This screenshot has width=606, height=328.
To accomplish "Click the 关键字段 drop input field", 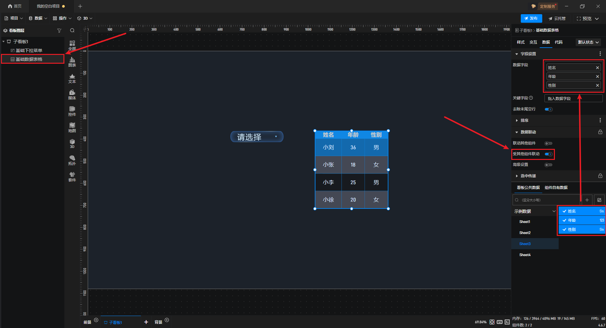I will point(573,98).
